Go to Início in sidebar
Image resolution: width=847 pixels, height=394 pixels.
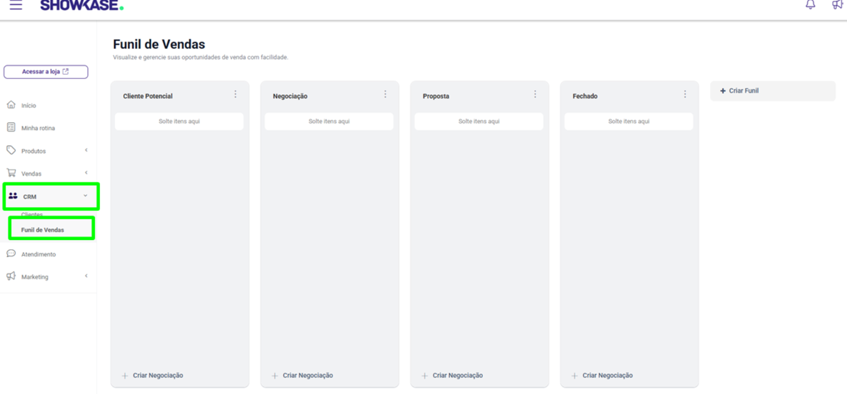tap(28, 106)
